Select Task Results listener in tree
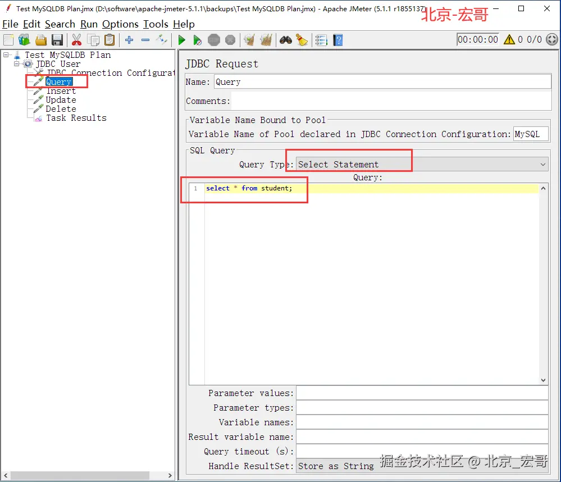The height and width of the screenshot is (482, 561). 76,118
